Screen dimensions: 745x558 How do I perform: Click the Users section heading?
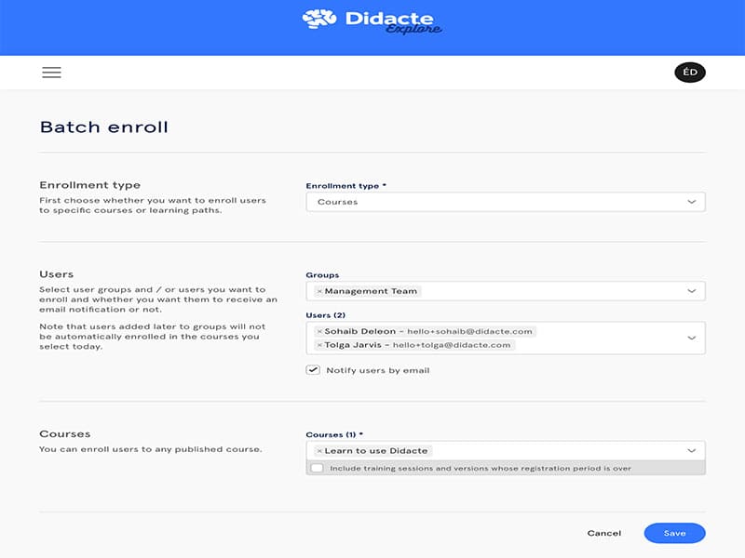tap(57, 274)
